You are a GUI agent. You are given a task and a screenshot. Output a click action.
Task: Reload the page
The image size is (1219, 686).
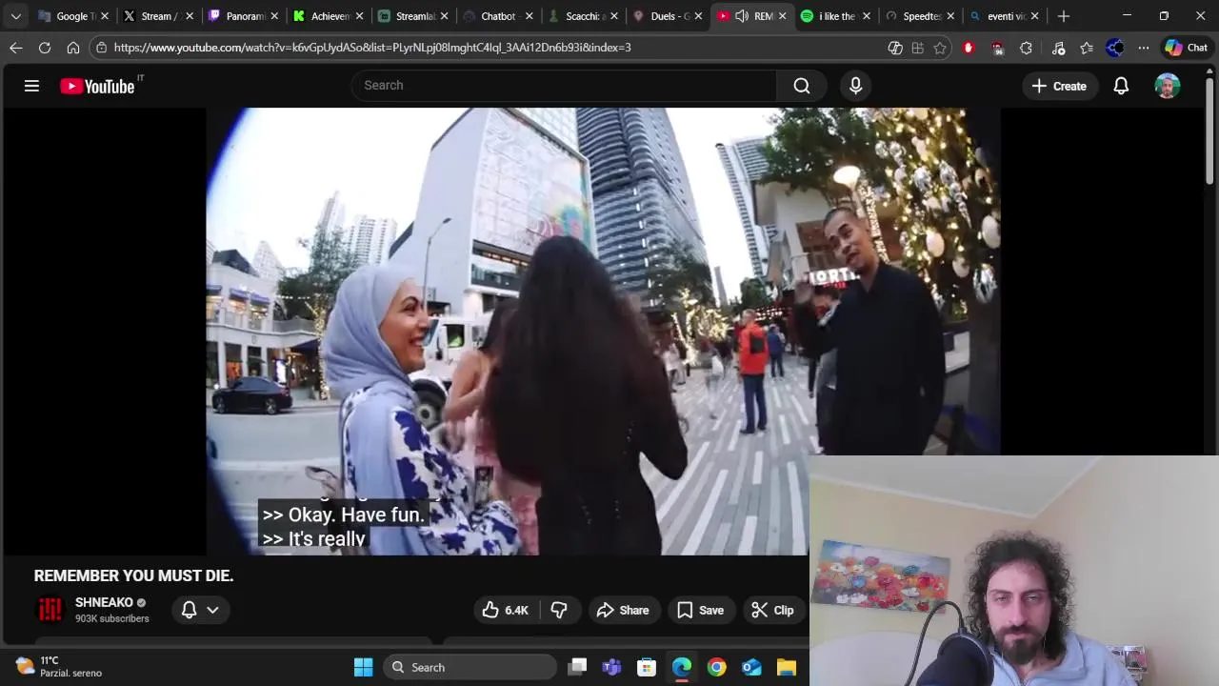pyautogui.click(x=45, y=48)
